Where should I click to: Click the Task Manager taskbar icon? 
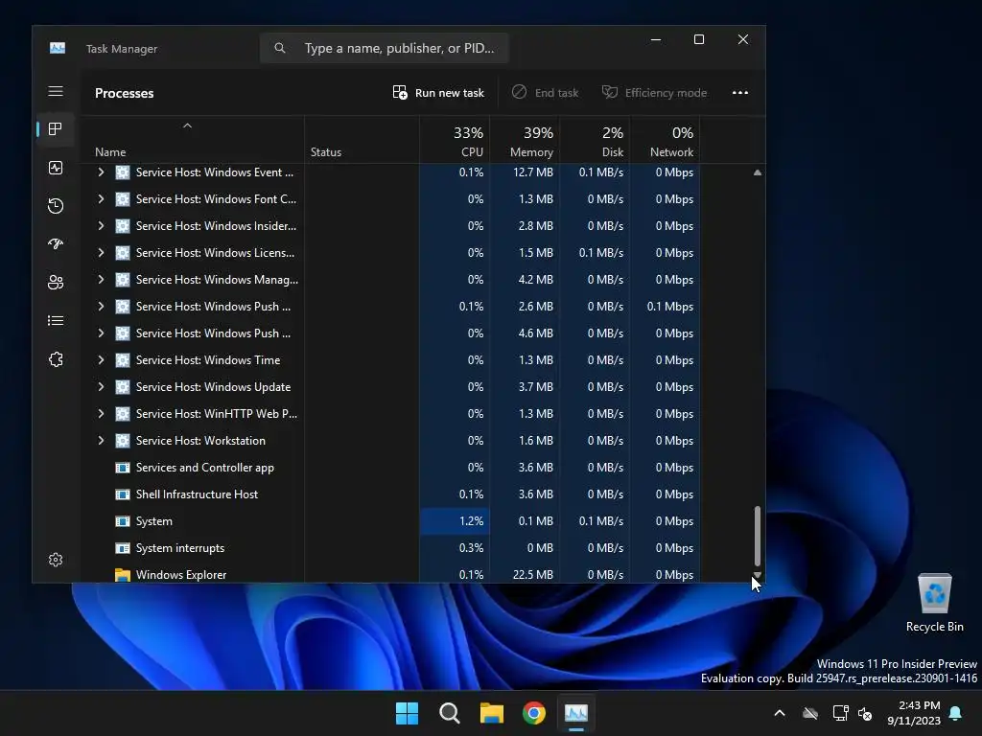click(x=576, y=713)
